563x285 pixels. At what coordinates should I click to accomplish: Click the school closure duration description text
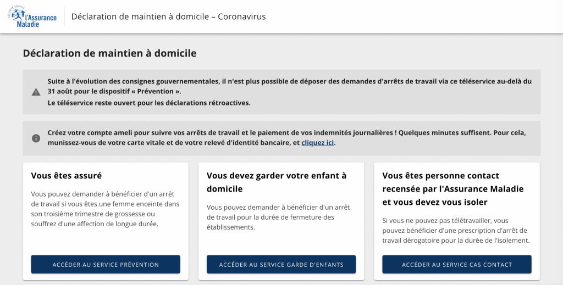pyautogui.click(x=278, y=217)
